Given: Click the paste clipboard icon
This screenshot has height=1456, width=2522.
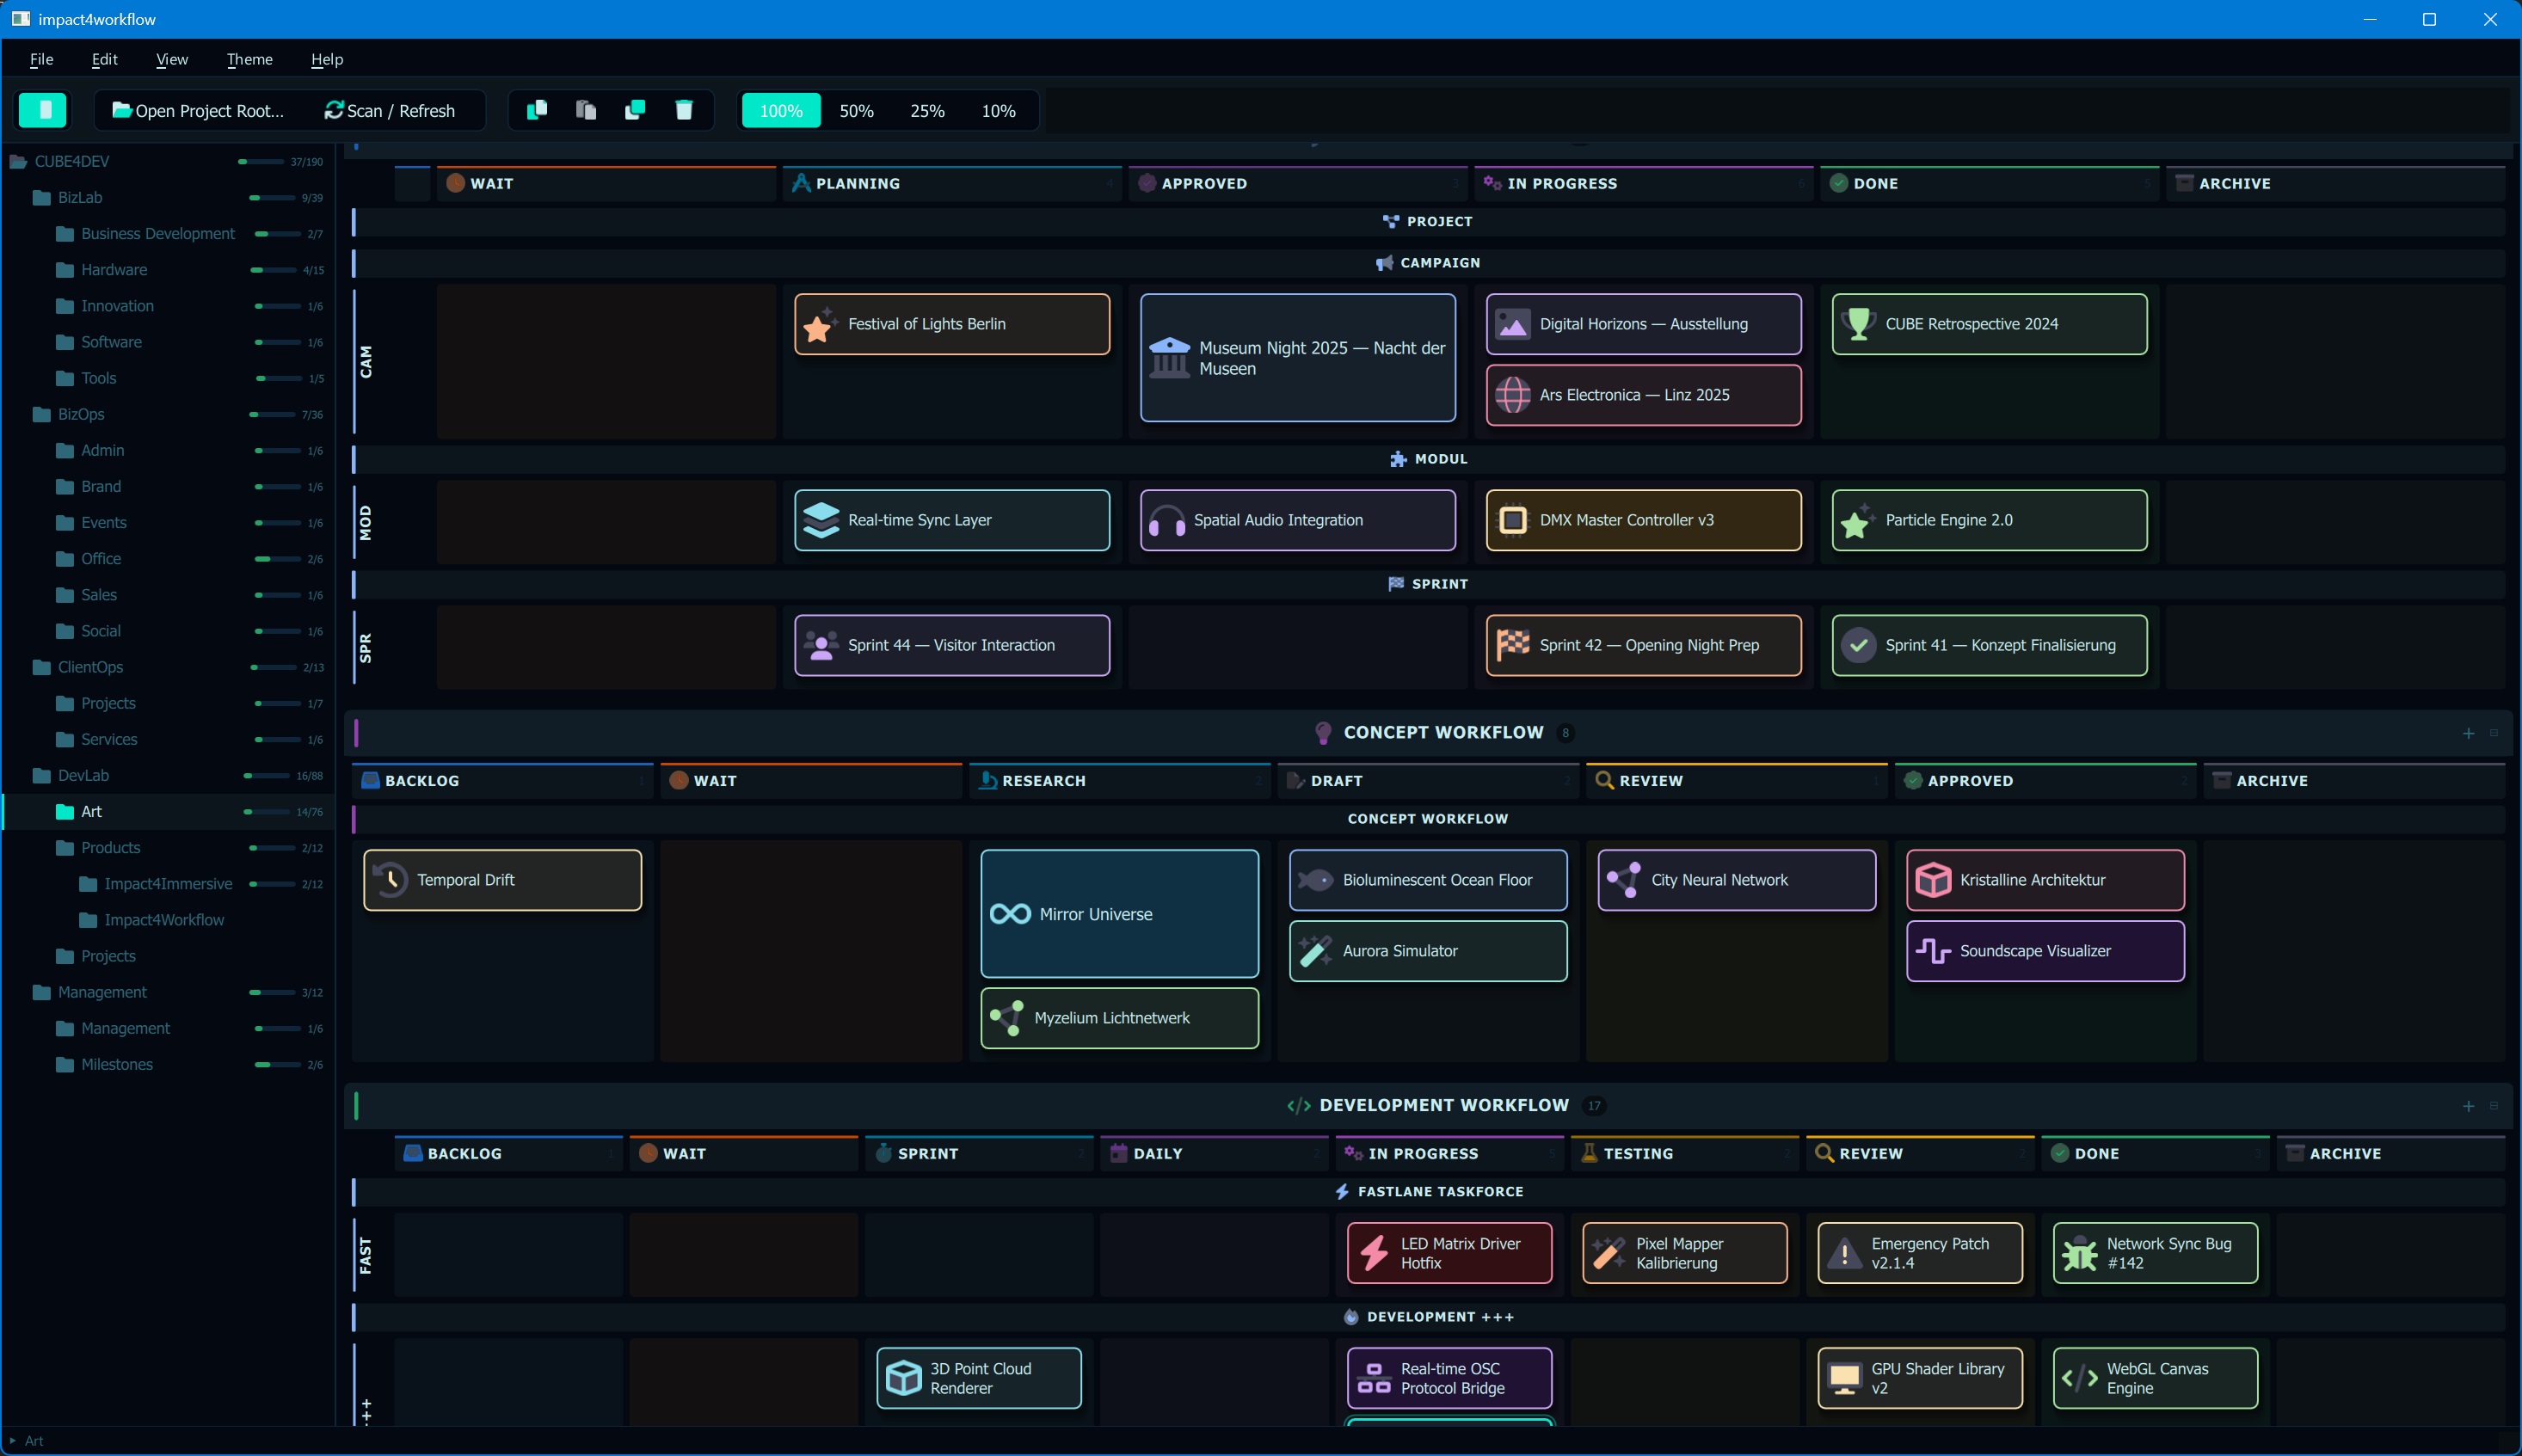Looking at the screenshot, I should 586,110.
